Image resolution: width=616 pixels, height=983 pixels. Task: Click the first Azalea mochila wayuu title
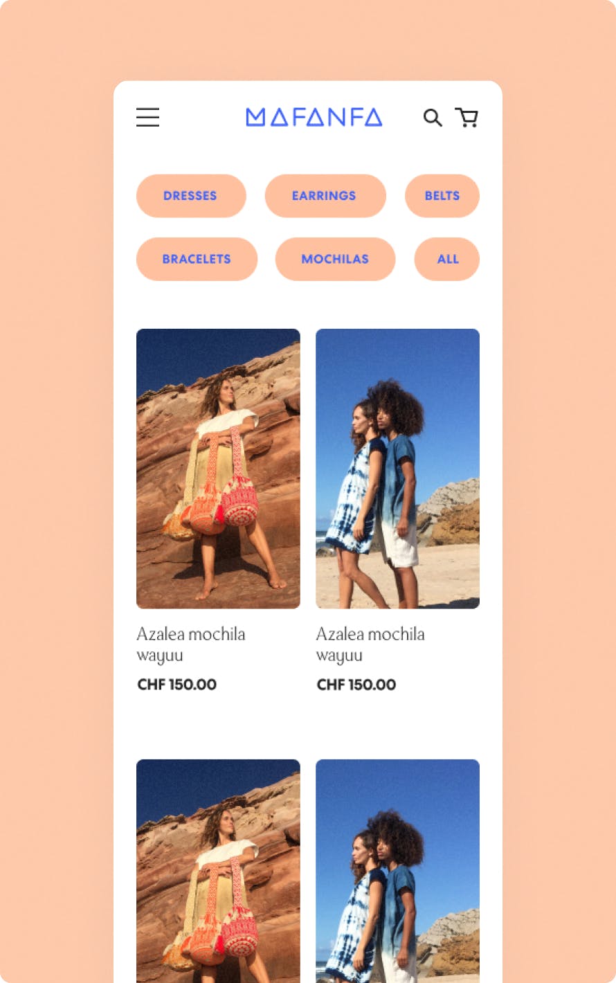coord(191,644)
